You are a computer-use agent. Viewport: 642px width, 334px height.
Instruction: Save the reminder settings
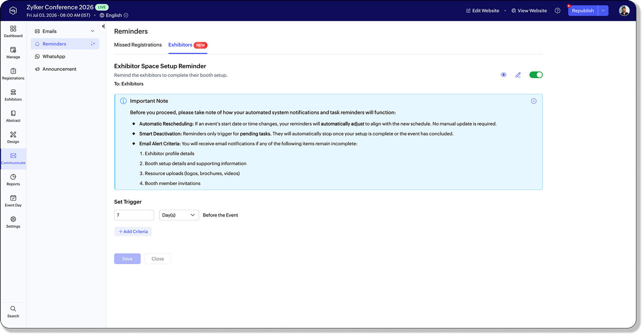point(127,259)
